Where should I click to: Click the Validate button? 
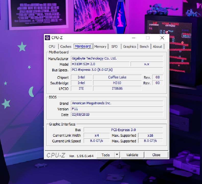[132, 155]
